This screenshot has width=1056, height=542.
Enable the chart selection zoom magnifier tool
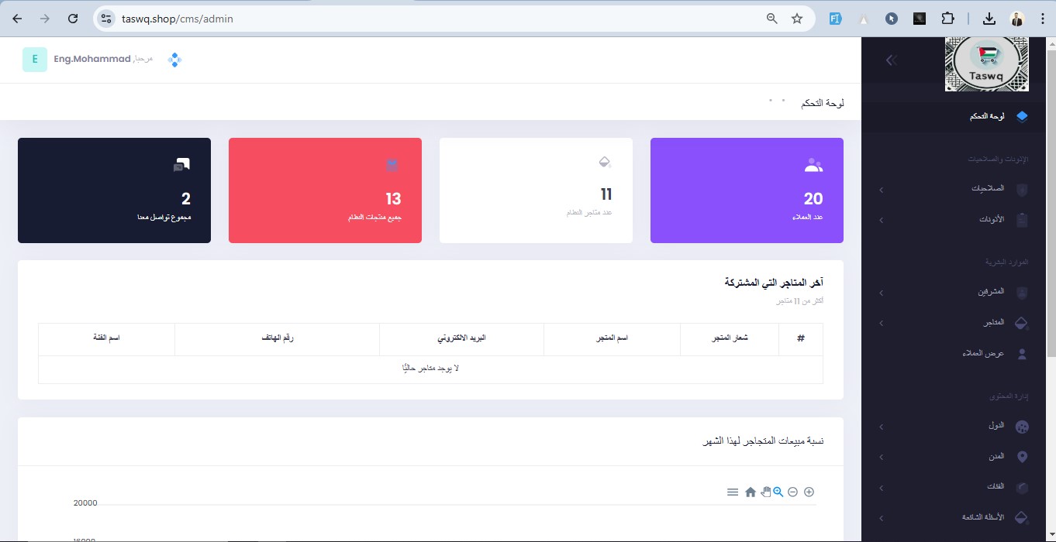(x=778, y=492)
